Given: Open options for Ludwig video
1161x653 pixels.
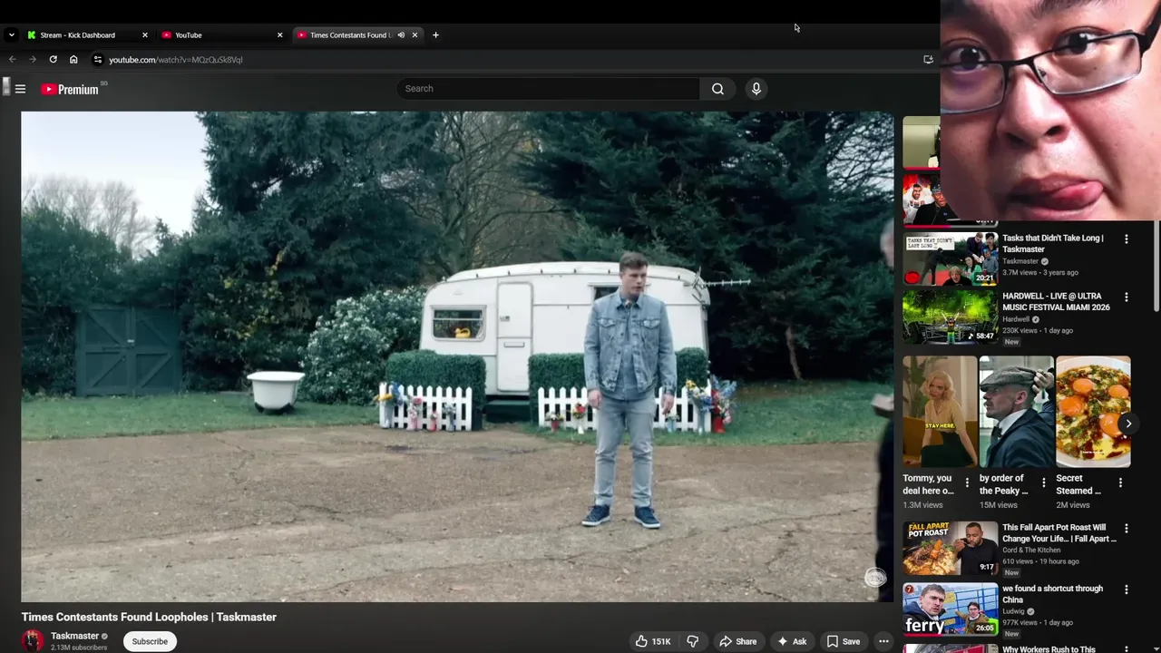Looking at the screenshot, I should click(x=1127, y=590).
